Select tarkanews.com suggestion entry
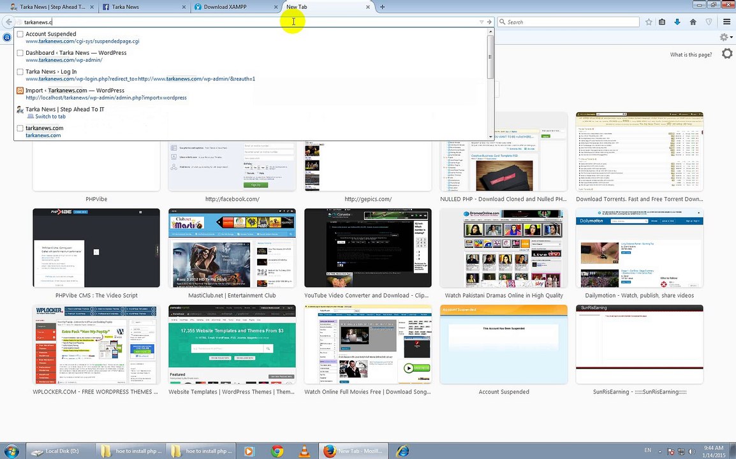This screenshot has height=459, width=736. [251, 131]
